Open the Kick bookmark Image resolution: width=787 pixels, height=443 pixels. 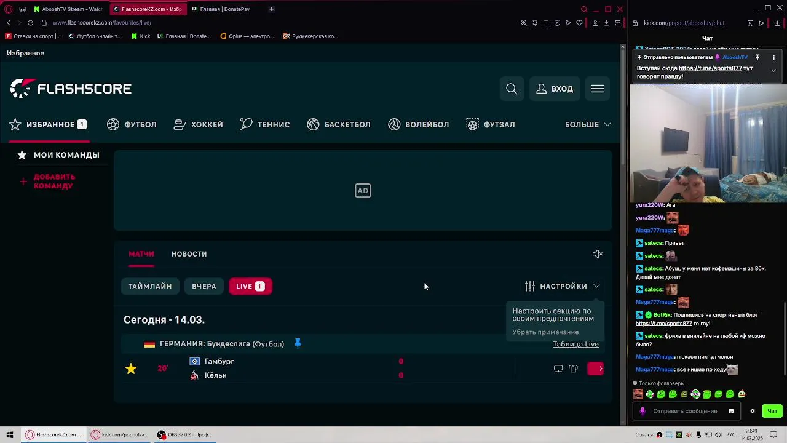click(x=141, y=36)
